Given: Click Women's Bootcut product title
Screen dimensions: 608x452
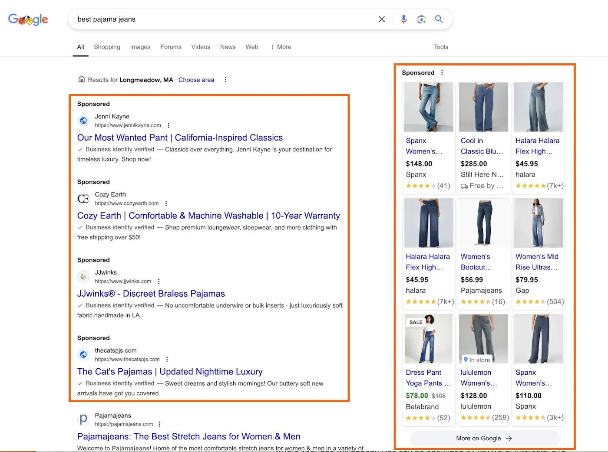Looking at the screenshot, I should click(476, 262).
